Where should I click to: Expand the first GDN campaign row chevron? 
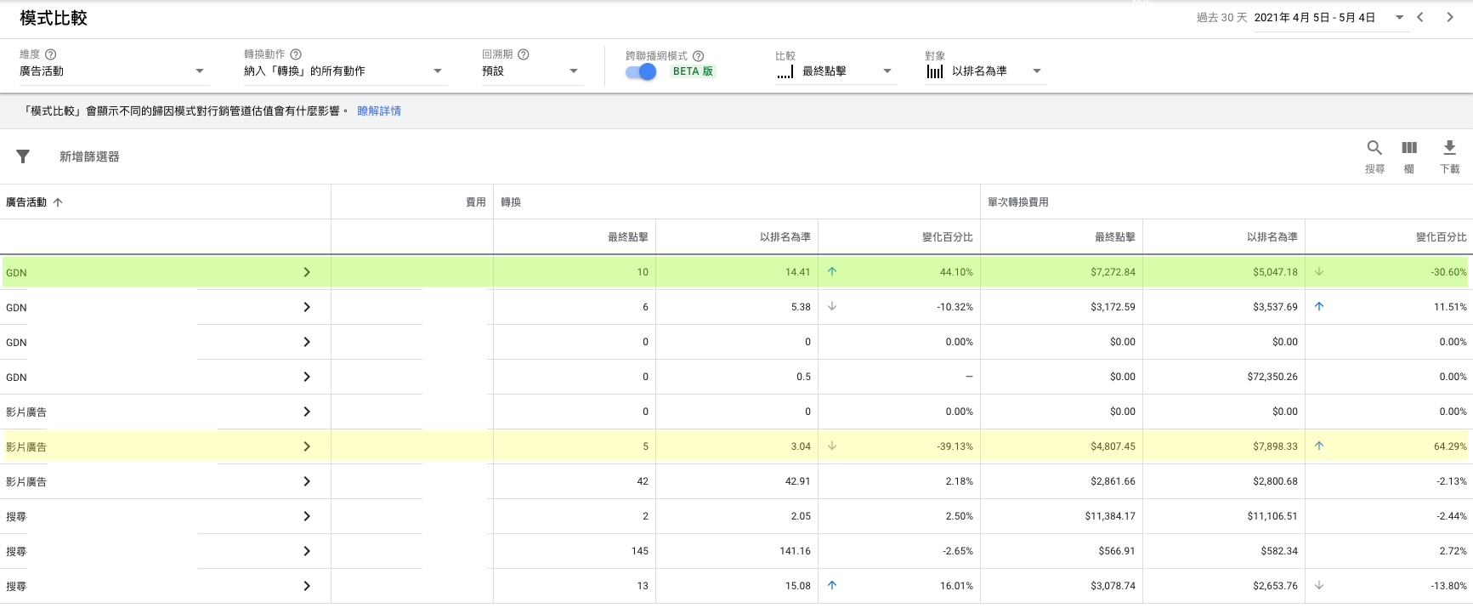pos(307,272)
